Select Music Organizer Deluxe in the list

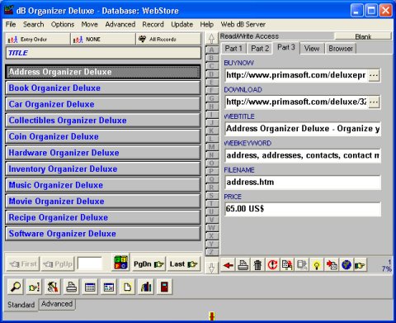point(103,185)
